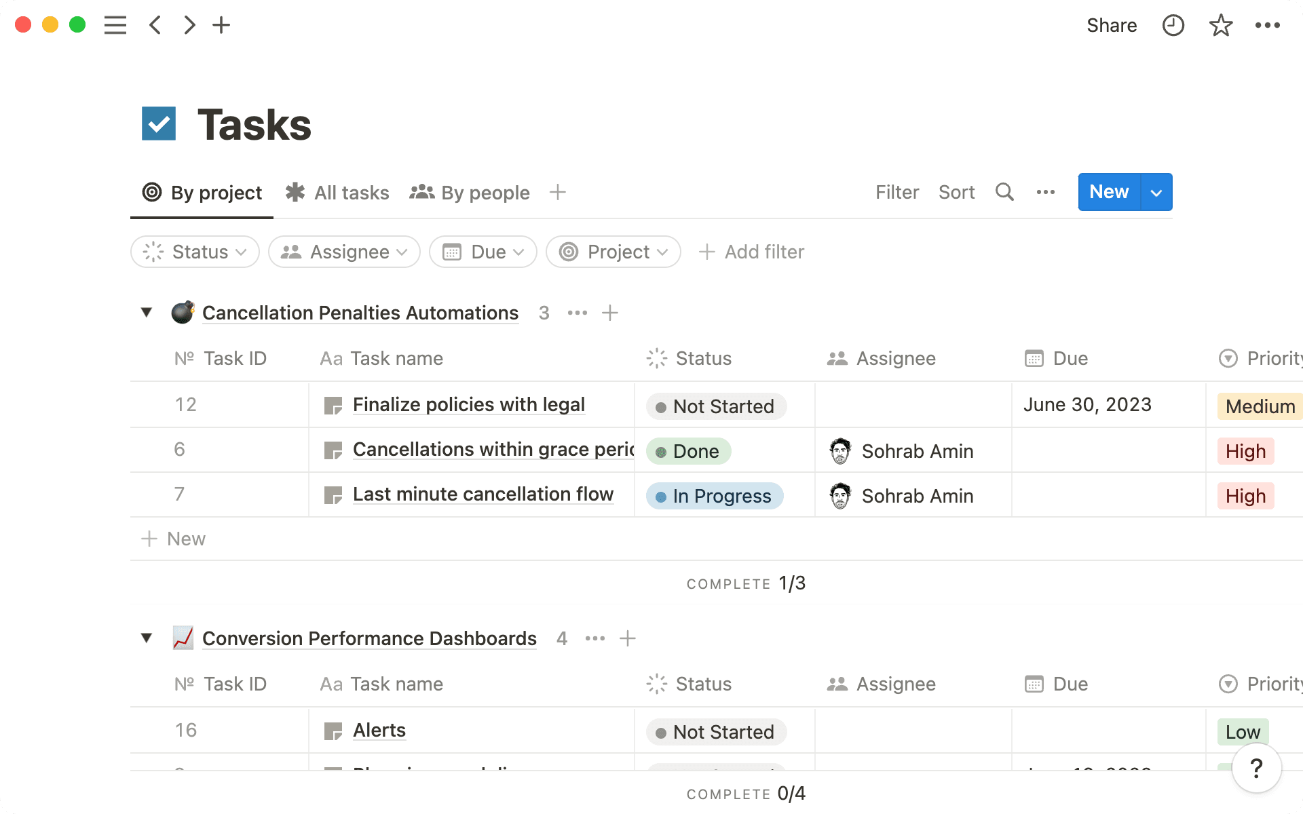Open the Status filter dropdown
1303x814 pixels.
[195, 252]
